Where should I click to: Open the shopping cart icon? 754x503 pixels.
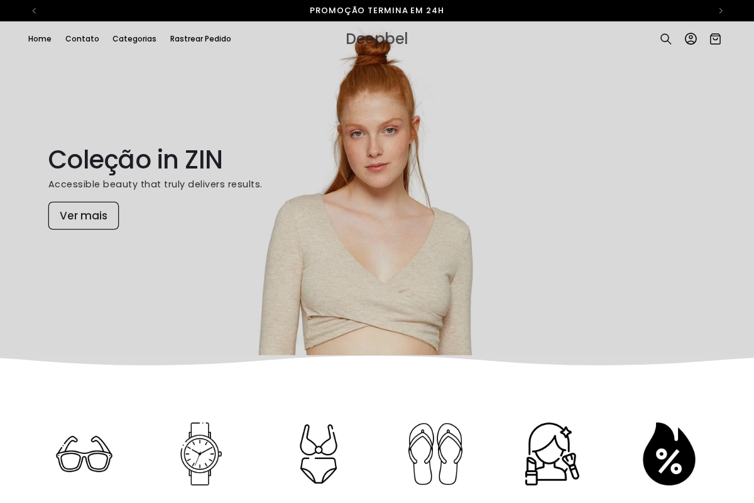pos(715,38)
